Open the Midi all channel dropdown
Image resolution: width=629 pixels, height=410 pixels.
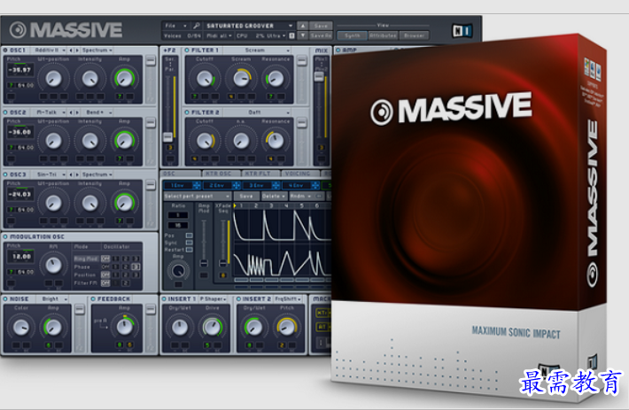point(220,35)
